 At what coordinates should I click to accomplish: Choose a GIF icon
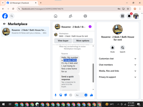coord(71,95)
